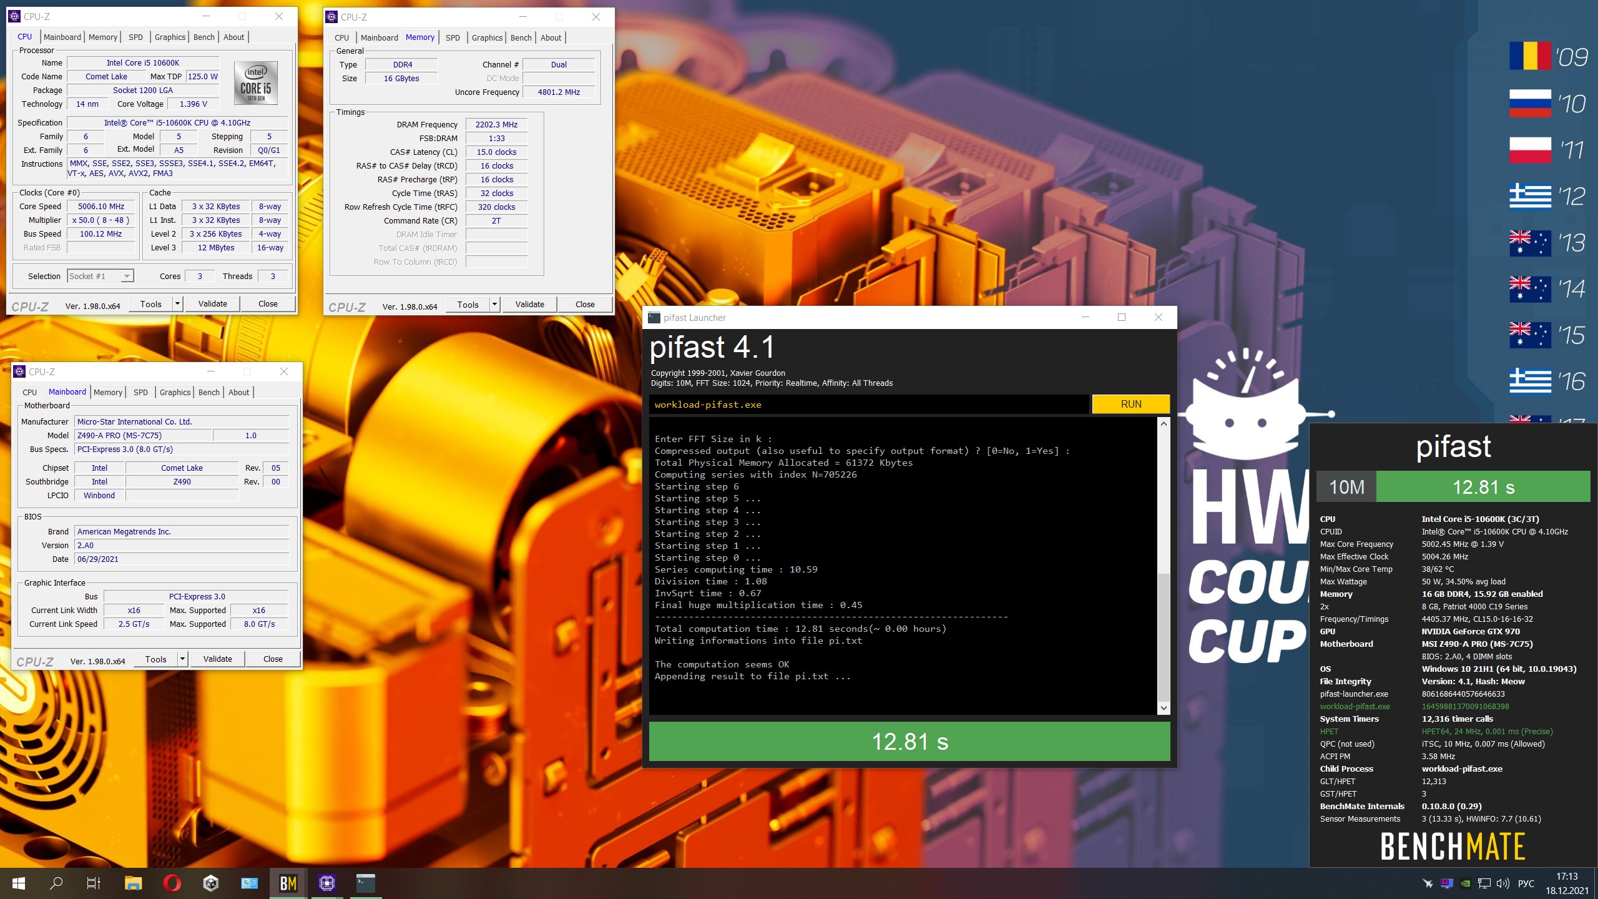Open the Graphics tab in the Memory window

pyautogui.click(x=487, y=37)
